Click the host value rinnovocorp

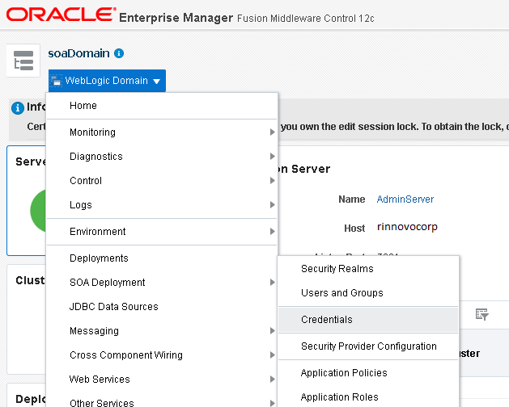point(407,227)
